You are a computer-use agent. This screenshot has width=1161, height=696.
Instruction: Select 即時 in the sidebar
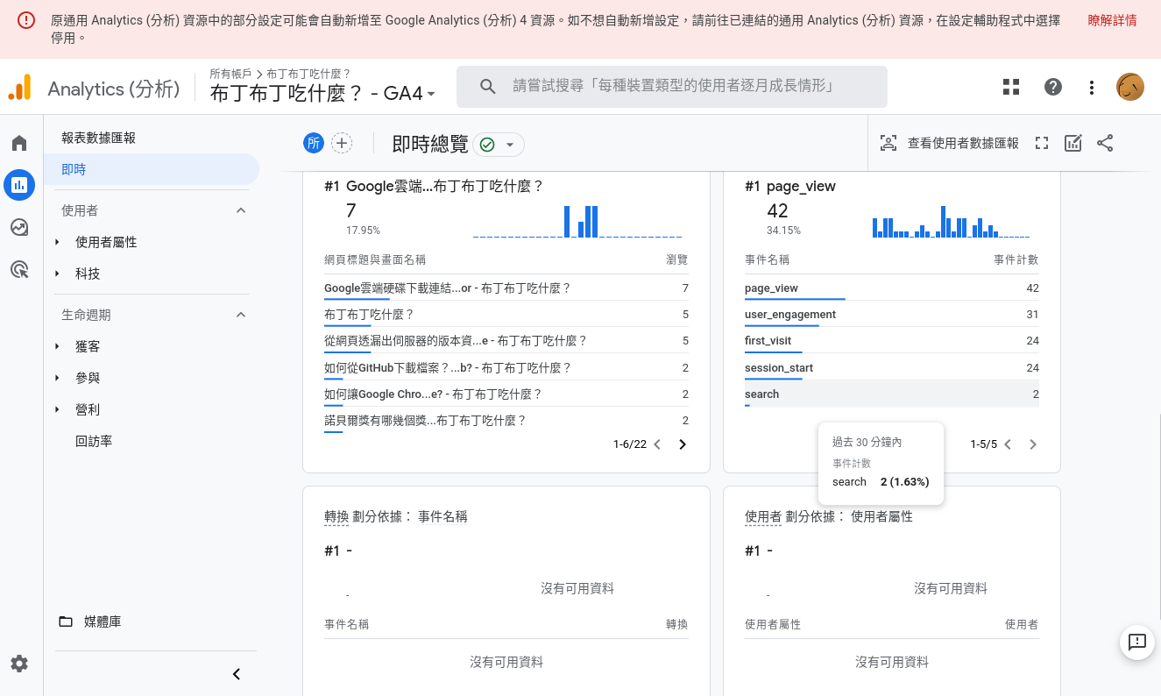pyautogui.click(x=152, y=169)
